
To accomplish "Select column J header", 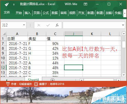I will tap(74, 34).
